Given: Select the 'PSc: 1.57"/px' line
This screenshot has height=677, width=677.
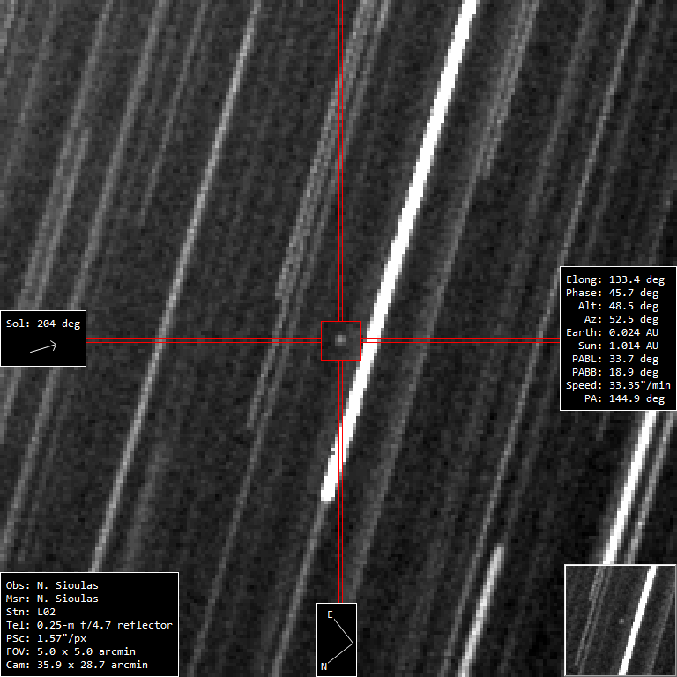Looking at the screenshot, I should coord(46,638).
